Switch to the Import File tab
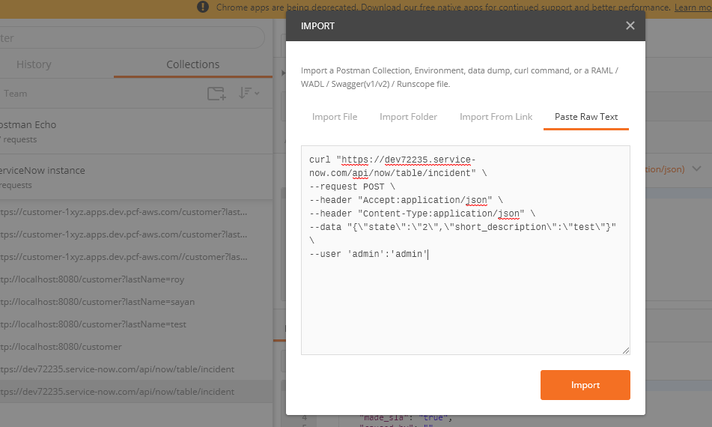Screen dimensions: 712x427 coord(335,117)
